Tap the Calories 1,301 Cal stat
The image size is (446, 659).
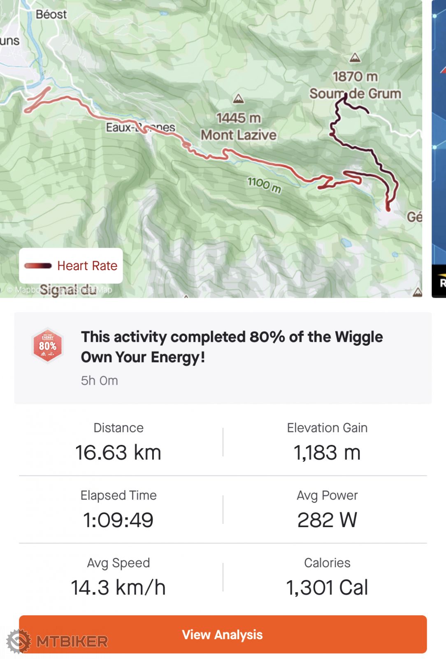click(327, 577)
